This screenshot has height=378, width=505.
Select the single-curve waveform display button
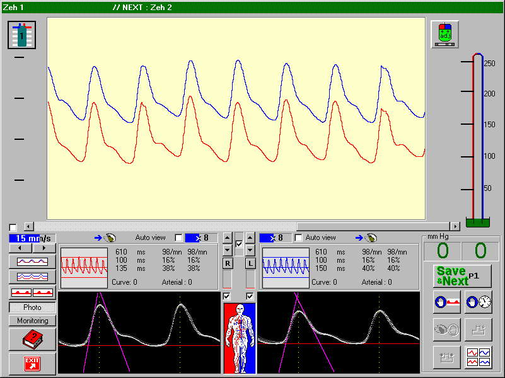[32, 261]
